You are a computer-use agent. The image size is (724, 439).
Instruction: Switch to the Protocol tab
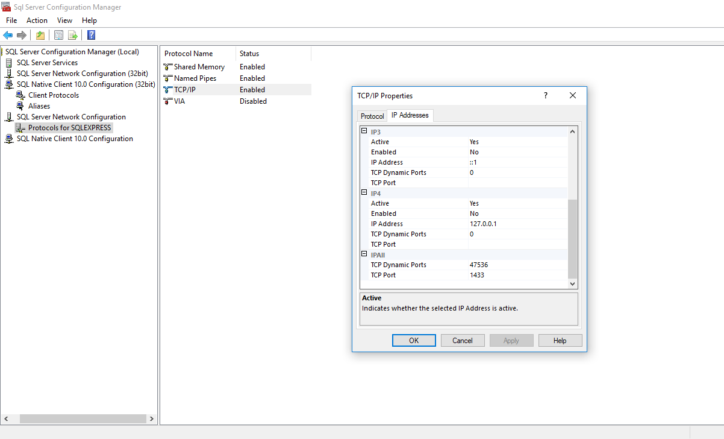[x=372, y=116]
